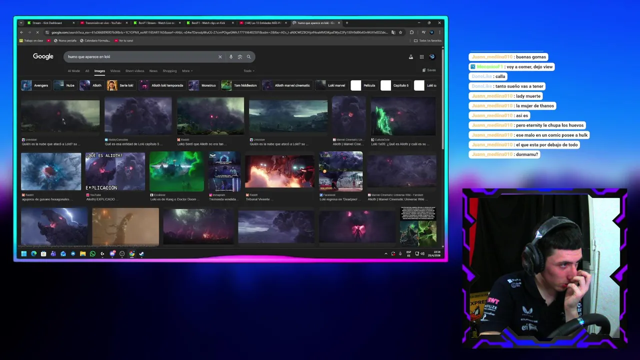Open Ver tu canal bookmark

click(x=124, y=40)
